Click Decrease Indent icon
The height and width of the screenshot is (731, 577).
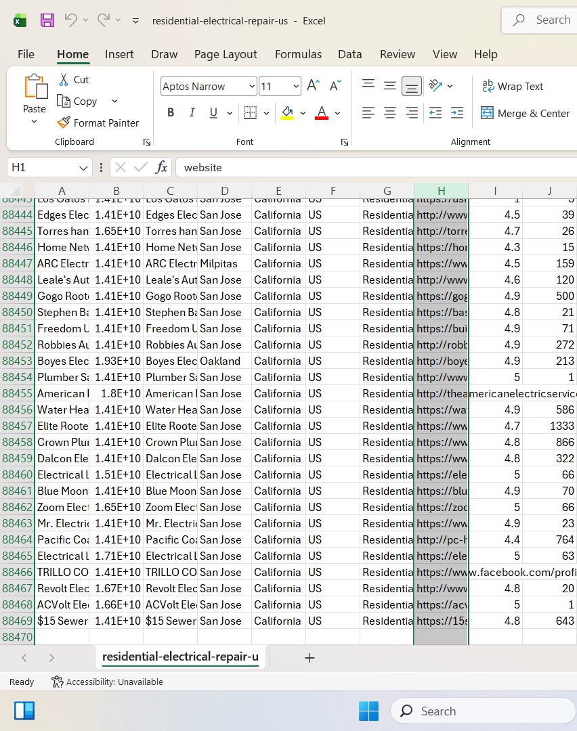435,112
